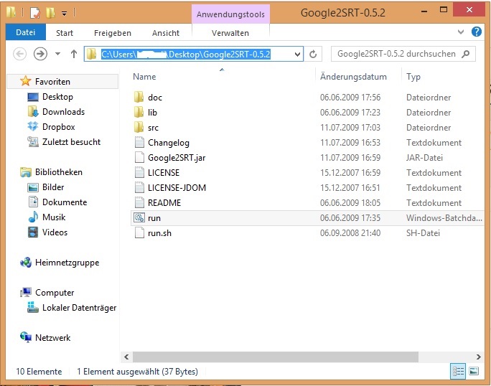Open the Help question mark icon

[x=477, y=32]
